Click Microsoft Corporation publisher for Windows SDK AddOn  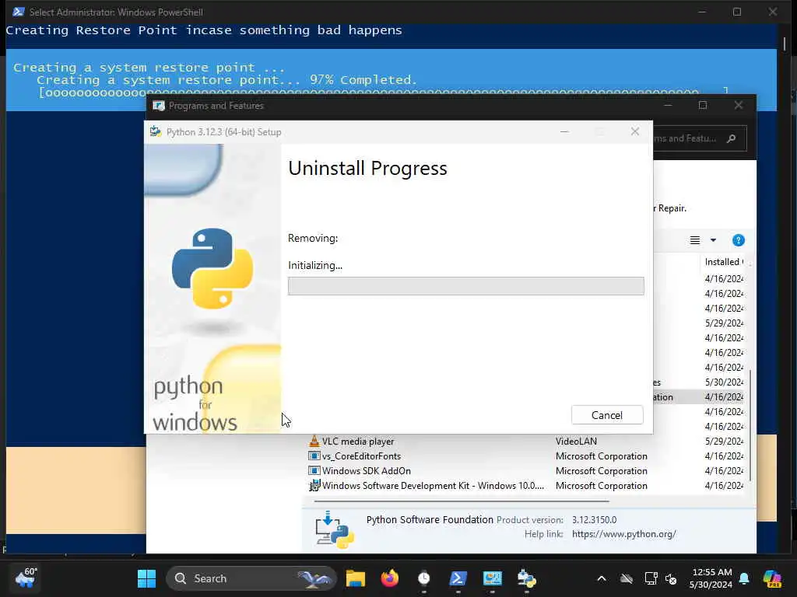point(602,470)
